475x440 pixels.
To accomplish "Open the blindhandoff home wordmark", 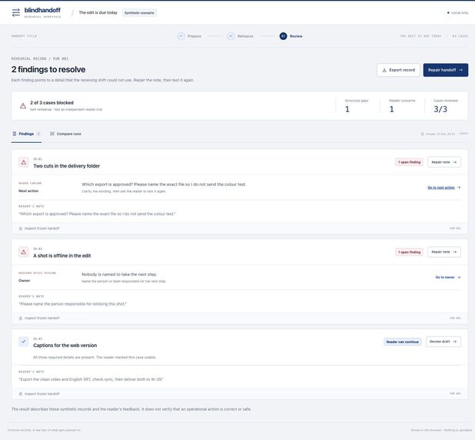I will [42, 10].
